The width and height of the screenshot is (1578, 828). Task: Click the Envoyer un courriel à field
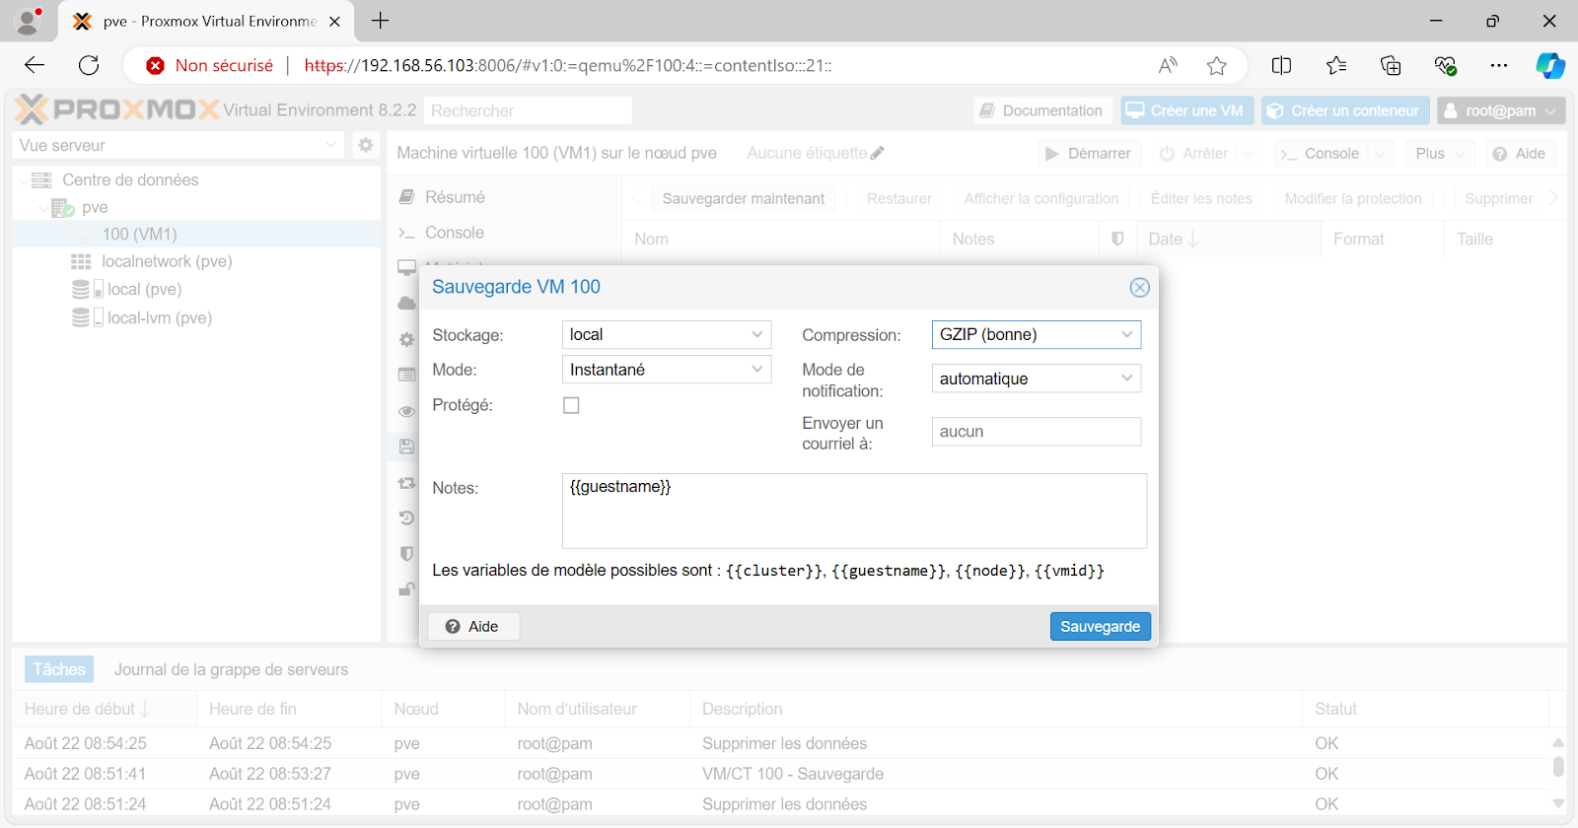click(x=1037, y=432)
